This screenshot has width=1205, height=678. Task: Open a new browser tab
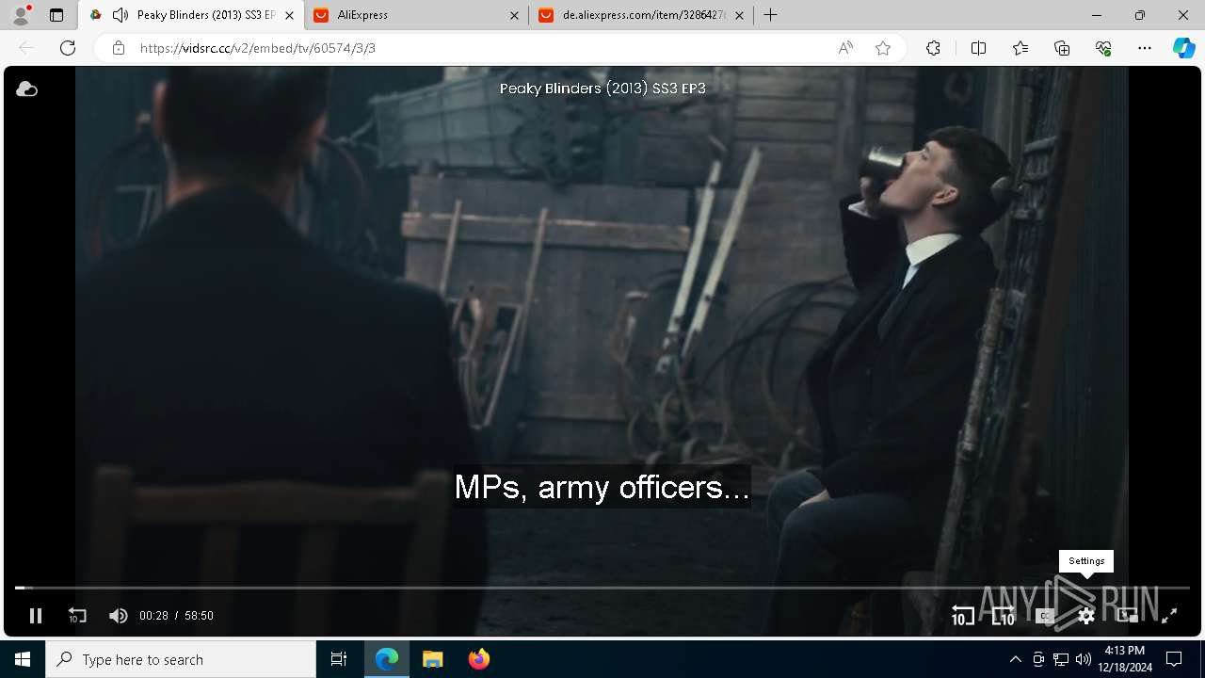click(x=771, y=15)
